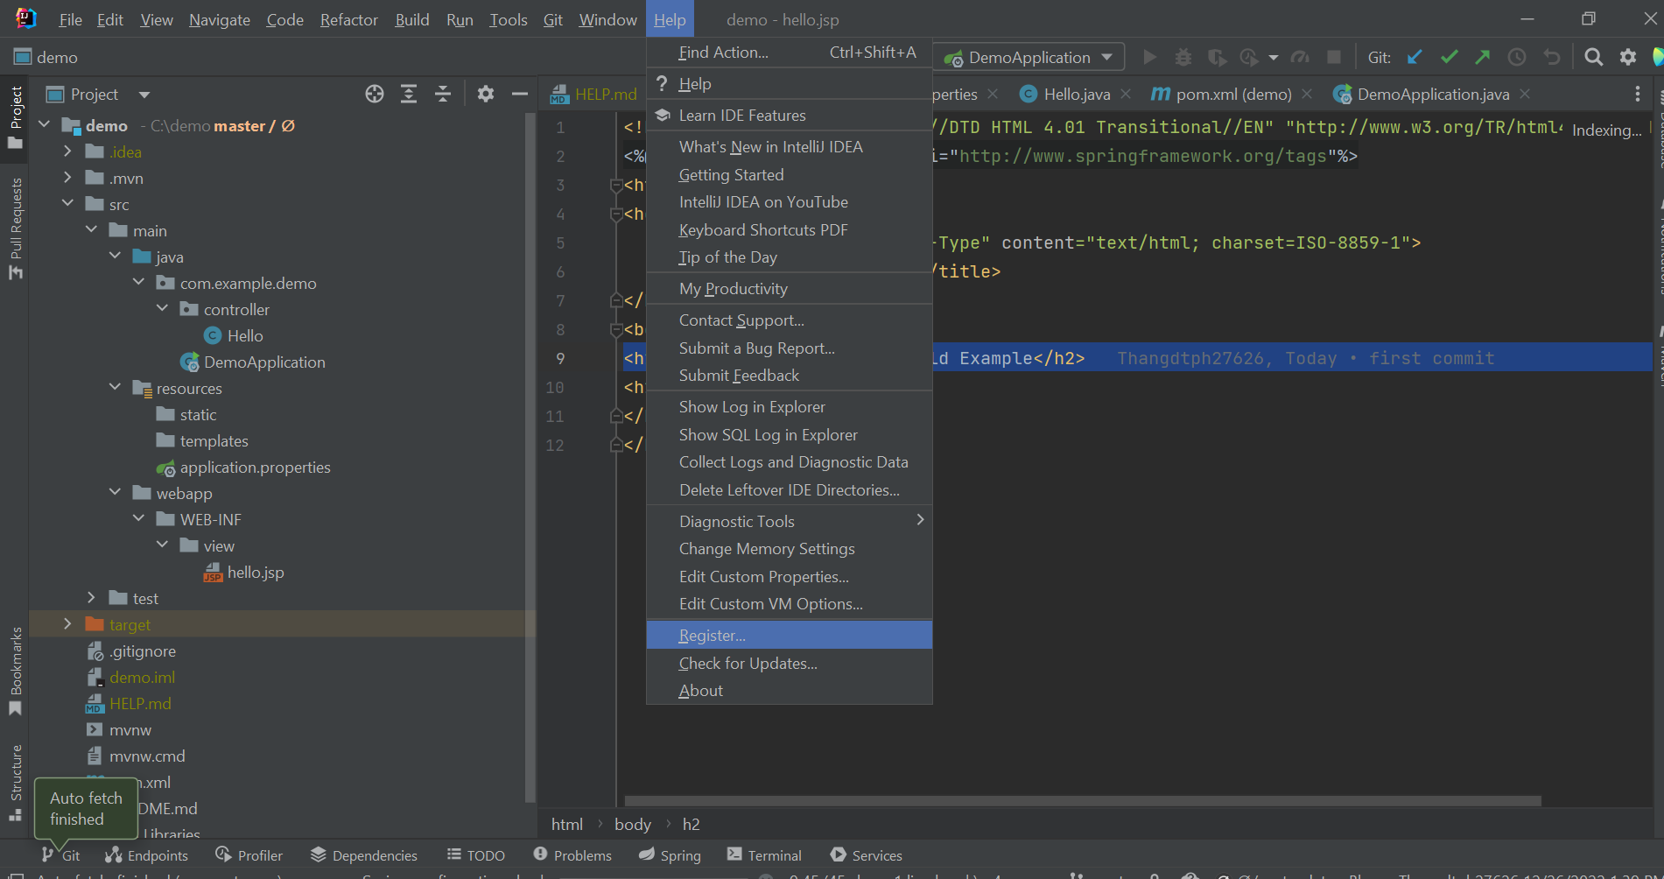Click Tip of the Day menu entry
This screenshot has width=1664, height=879.
coord(790,257)
